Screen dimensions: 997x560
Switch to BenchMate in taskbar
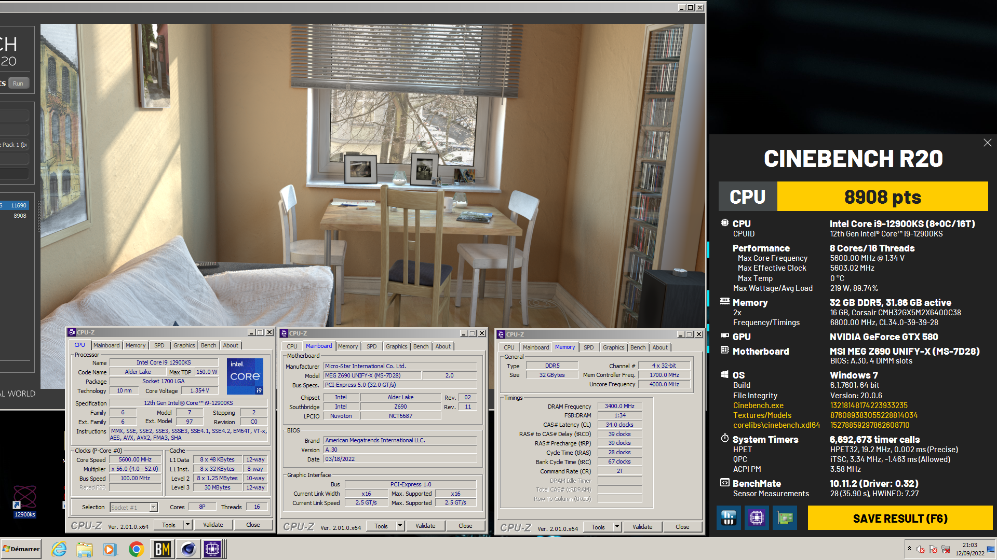click(x=162, y=549)
